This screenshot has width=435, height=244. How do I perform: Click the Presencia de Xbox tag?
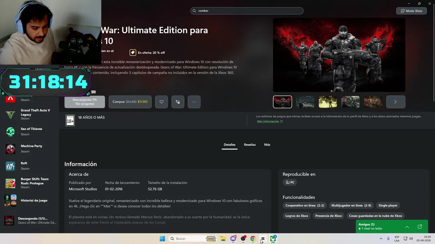pos(329,216)
